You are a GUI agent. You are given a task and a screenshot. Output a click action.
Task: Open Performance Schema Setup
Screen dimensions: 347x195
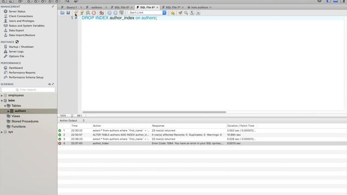tap(26, 77)
